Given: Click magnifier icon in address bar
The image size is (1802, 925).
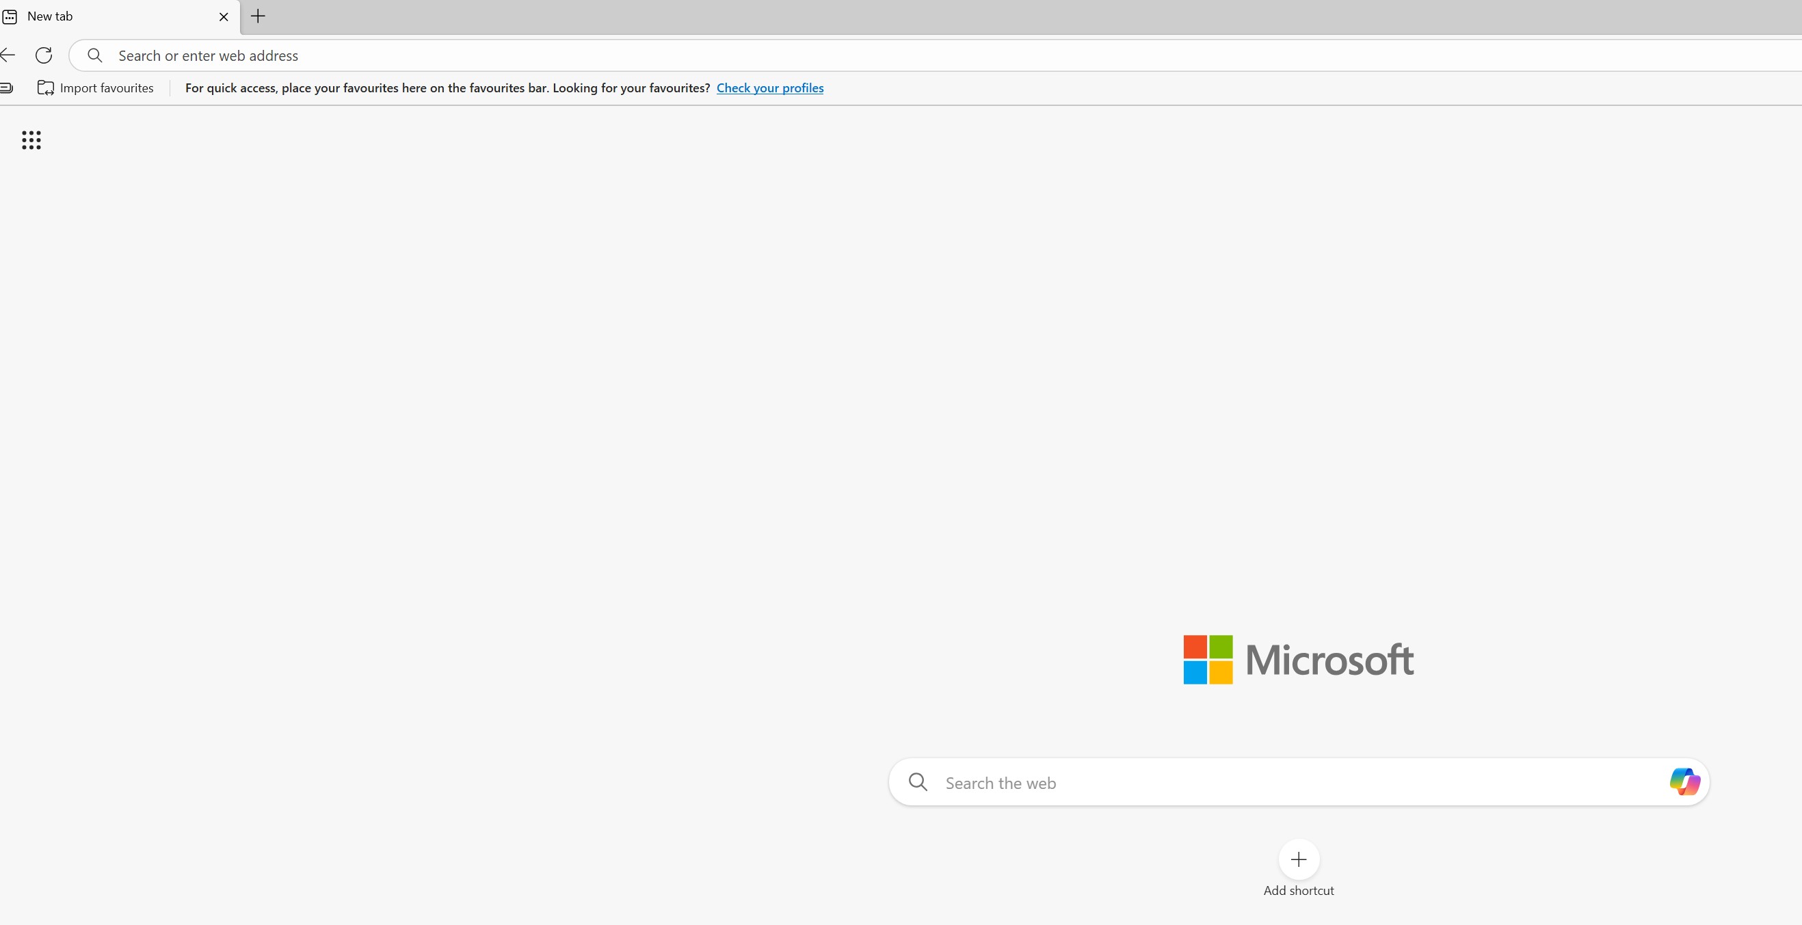Looking at the screenshot, I should pos(95,55).
